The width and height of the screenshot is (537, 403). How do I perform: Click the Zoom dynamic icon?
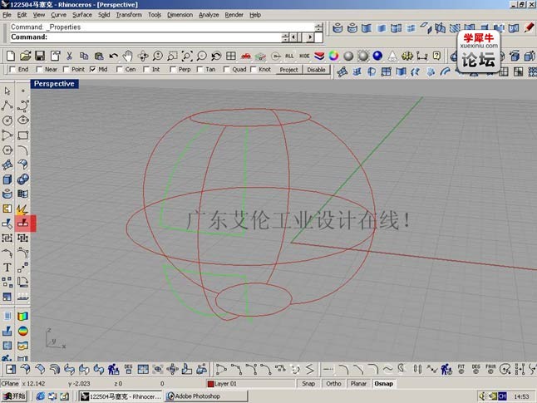click(158, 56)
